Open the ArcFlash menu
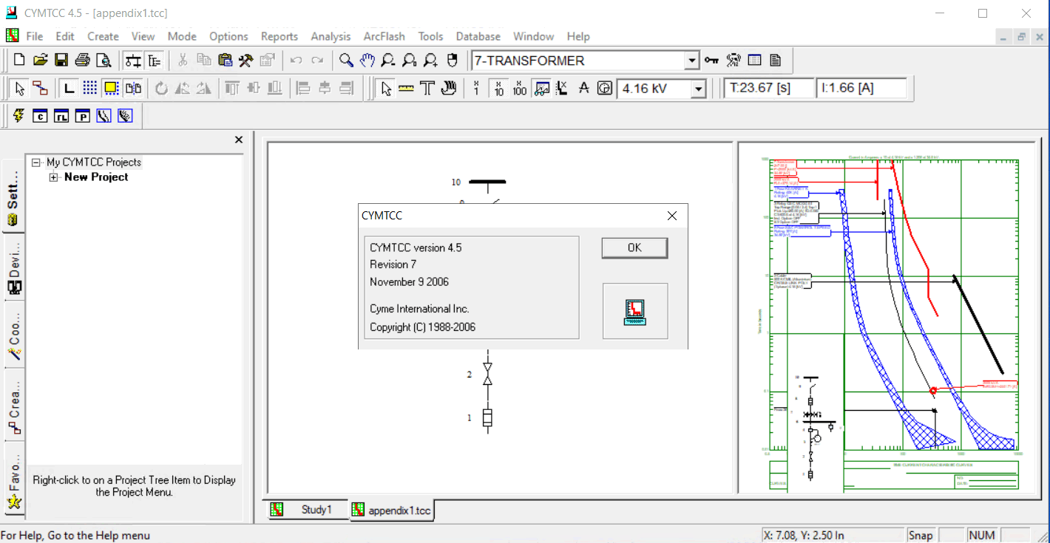1050x543 pixels. [x=383, y=36]
